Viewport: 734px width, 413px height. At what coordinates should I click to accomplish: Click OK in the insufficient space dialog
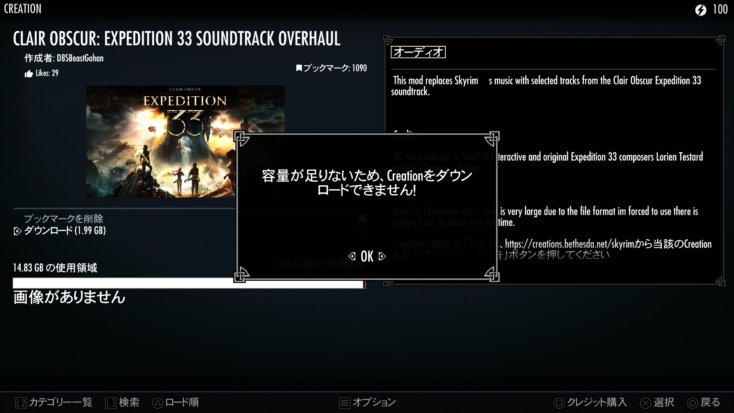pos(367,256)
